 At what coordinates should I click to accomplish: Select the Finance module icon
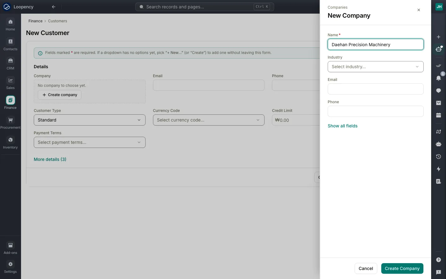(x=10, y=100)
